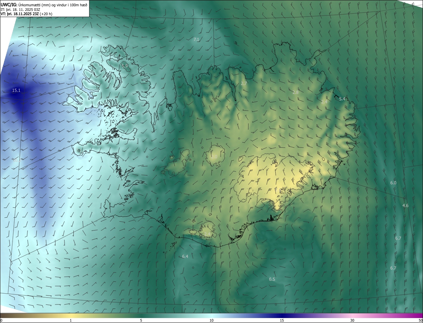The width and height of the screenshot is (423, 323).
Task: Click the 1 tick on the color scale
Action: click(x=71, y=320)
